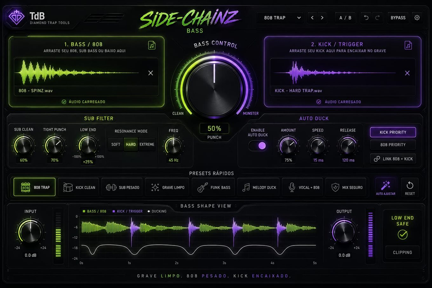
Task: Go to next preset with right chevron
Action: tap(322, 18)
